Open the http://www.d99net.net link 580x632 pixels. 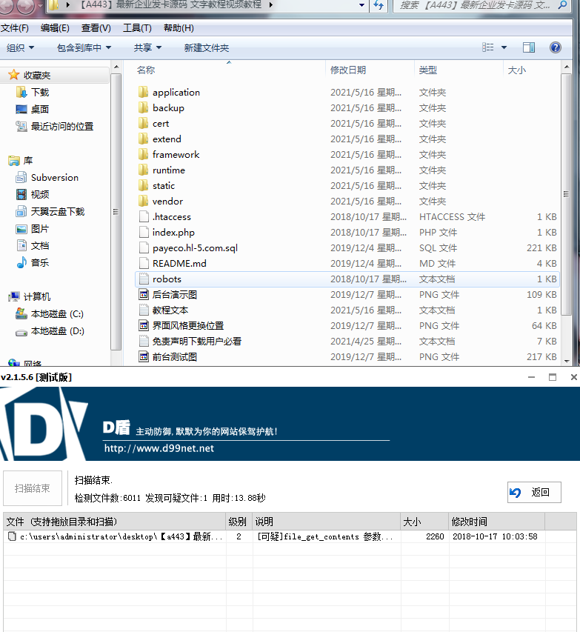(159, 448)
